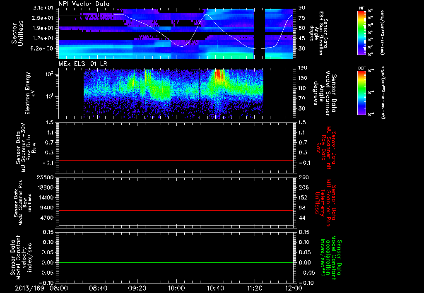Image resolution: width=424 pixels, height=293 pixels.
Task: Click the red line in the MU Scanner +30V panel
Action: (x=176, y=160)
